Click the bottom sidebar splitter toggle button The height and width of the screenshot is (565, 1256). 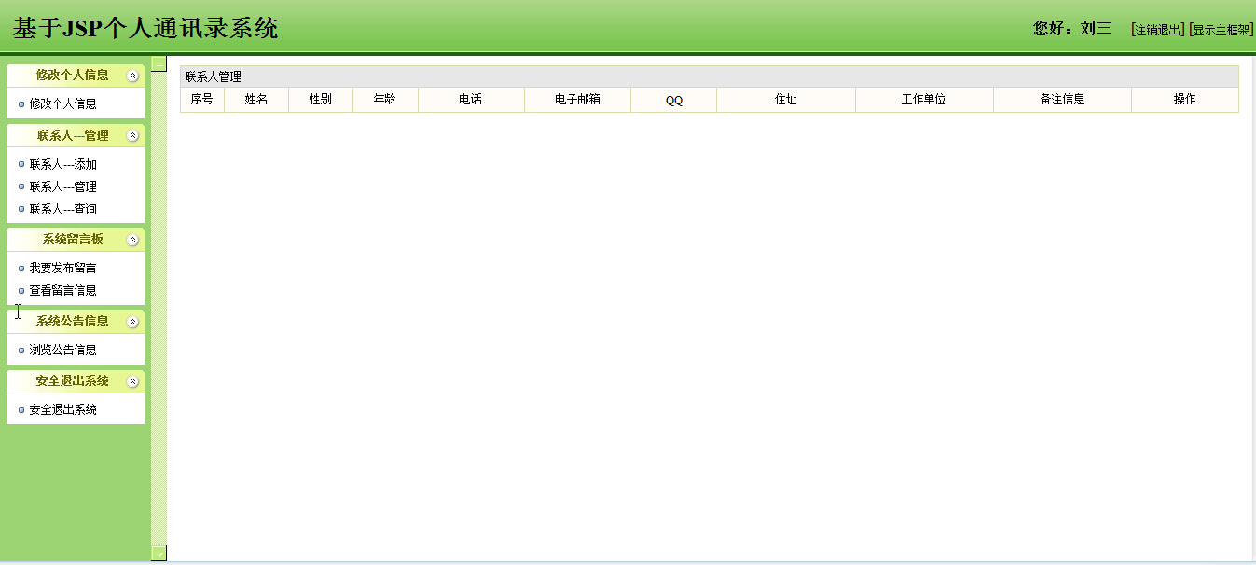pos(159,553)
